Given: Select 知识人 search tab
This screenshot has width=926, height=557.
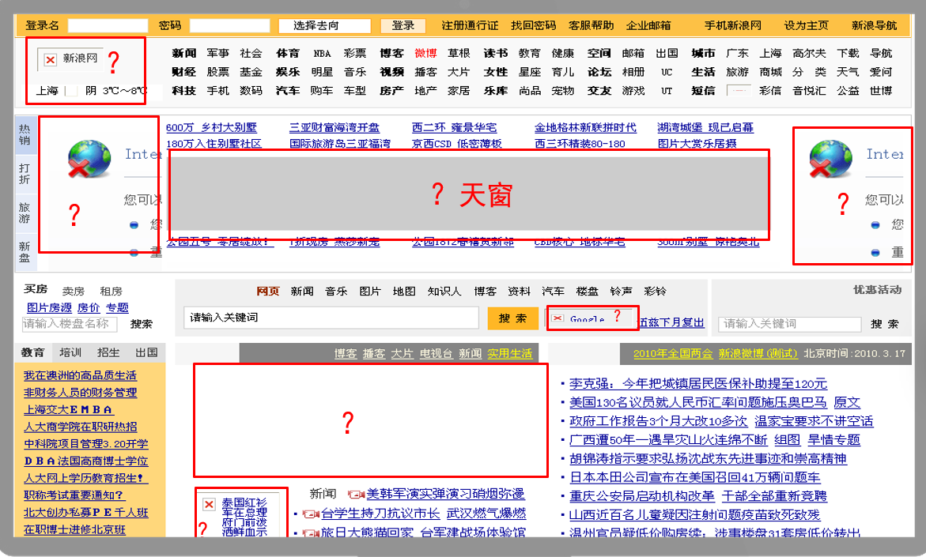Looking at the screenshot, I should [444, 292].
